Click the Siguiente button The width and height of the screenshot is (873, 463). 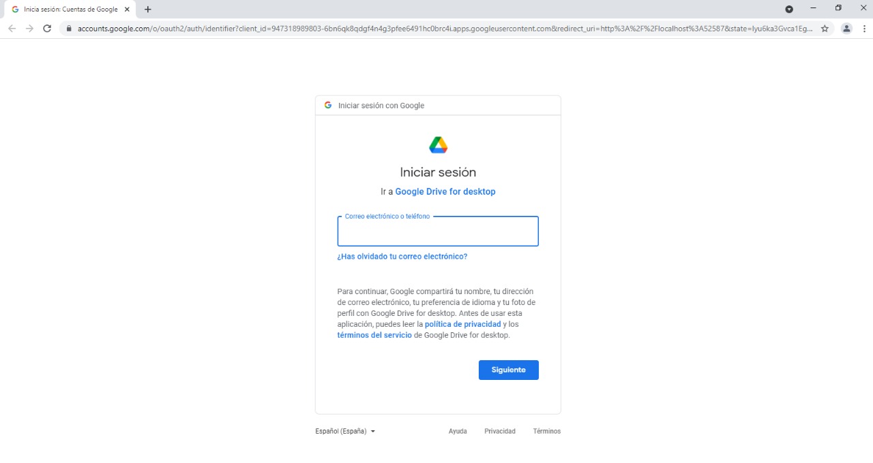click(x=509, y=370)
